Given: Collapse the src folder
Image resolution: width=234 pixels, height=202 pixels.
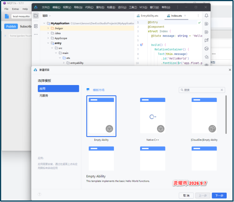Looking at the screenshot, I should (52, 48).
